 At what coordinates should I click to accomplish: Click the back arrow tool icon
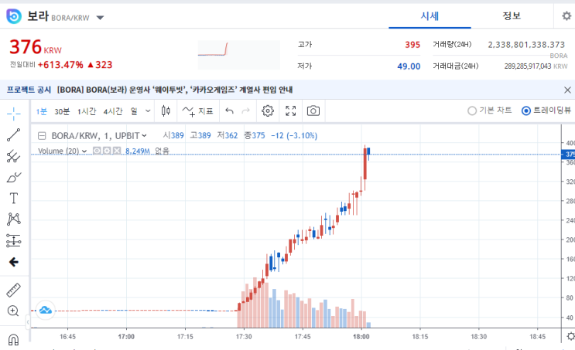[14, 262]
